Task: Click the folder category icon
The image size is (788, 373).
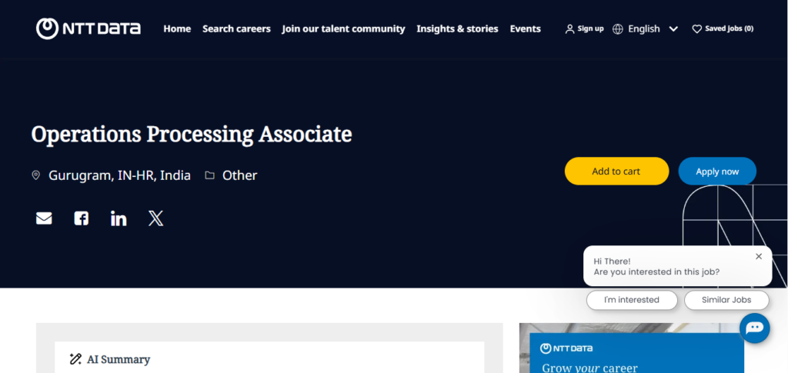Action: pyautogui.click(x=209, y=175)
